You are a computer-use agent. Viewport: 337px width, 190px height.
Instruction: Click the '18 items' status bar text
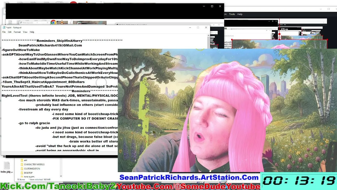point(21,180)
